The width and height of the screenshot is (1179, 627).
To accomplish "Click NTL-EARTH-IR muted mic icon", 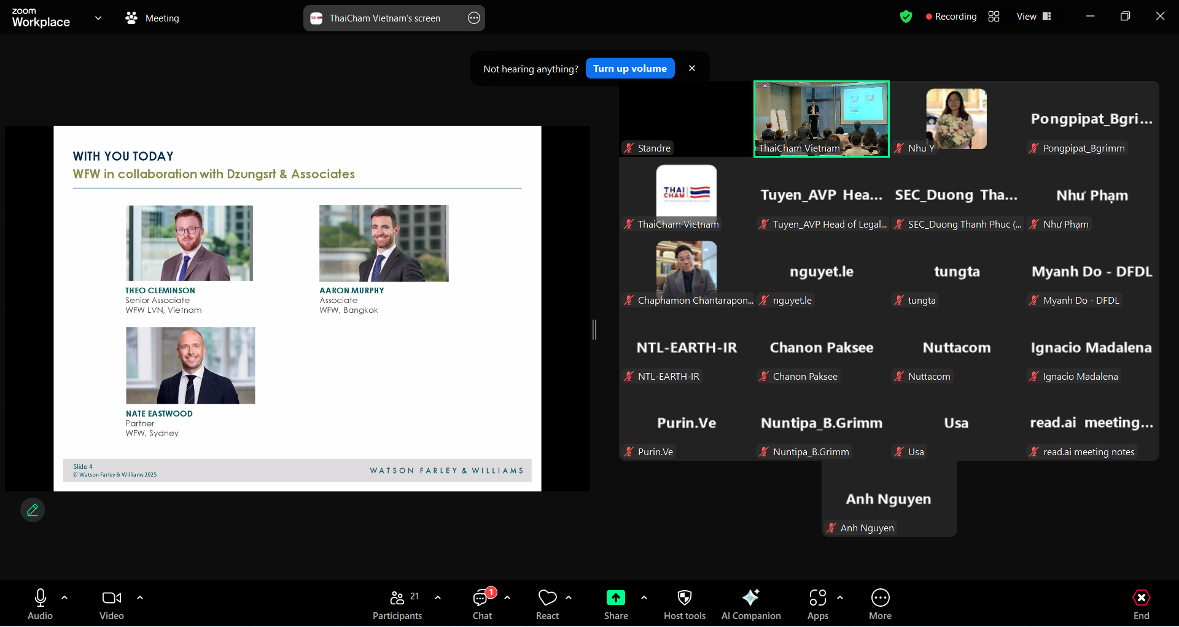I will point(629,376).
